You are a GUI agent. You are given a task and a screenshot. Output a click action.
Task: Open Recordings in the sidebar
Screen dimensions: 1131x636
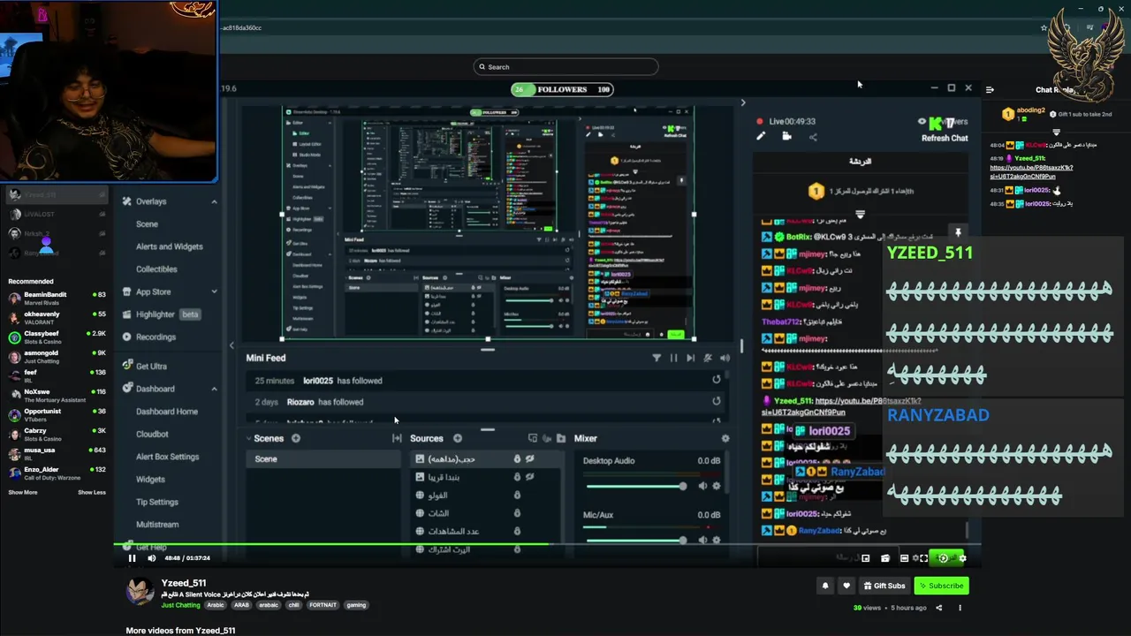coord(148,337)
